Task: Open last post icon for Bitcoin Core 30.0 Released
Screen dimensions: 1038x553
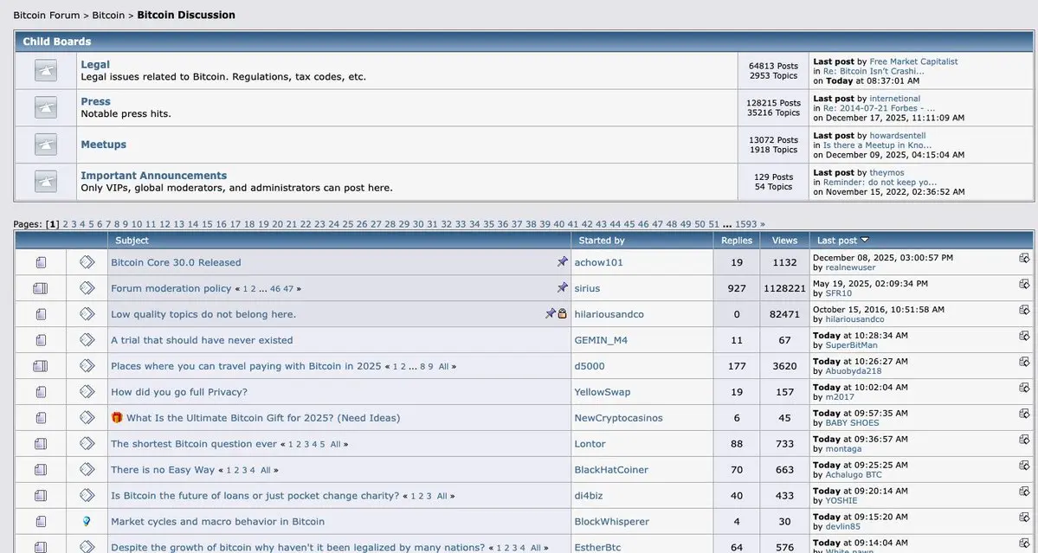Action: tap(1024, 258)
